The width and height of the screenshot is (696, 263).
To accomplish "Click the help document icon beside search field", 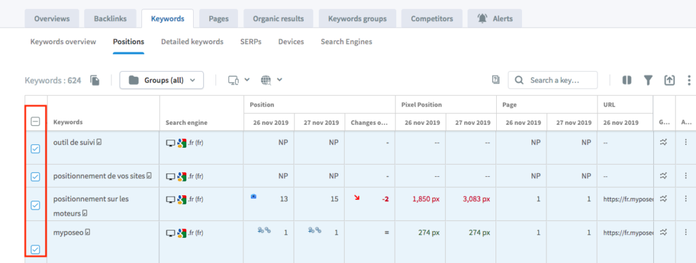I will 495,80.
